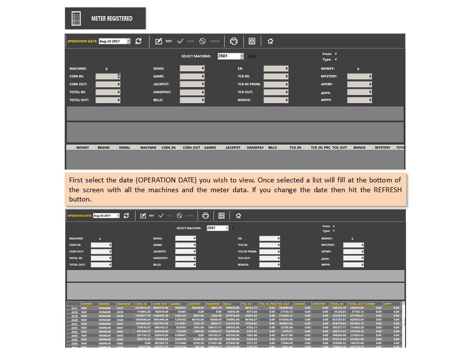Expand the Select Machine 2597 combo box
The width and height of the screenshot is (470, 353).
coord(227,228)
